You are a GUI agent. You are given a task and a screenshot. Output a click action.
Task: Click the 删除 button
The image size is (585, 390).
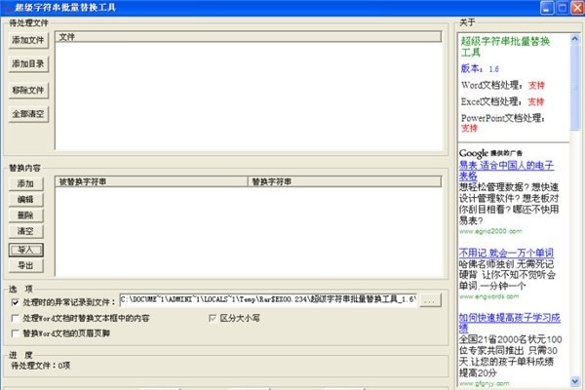coord(25,215)
